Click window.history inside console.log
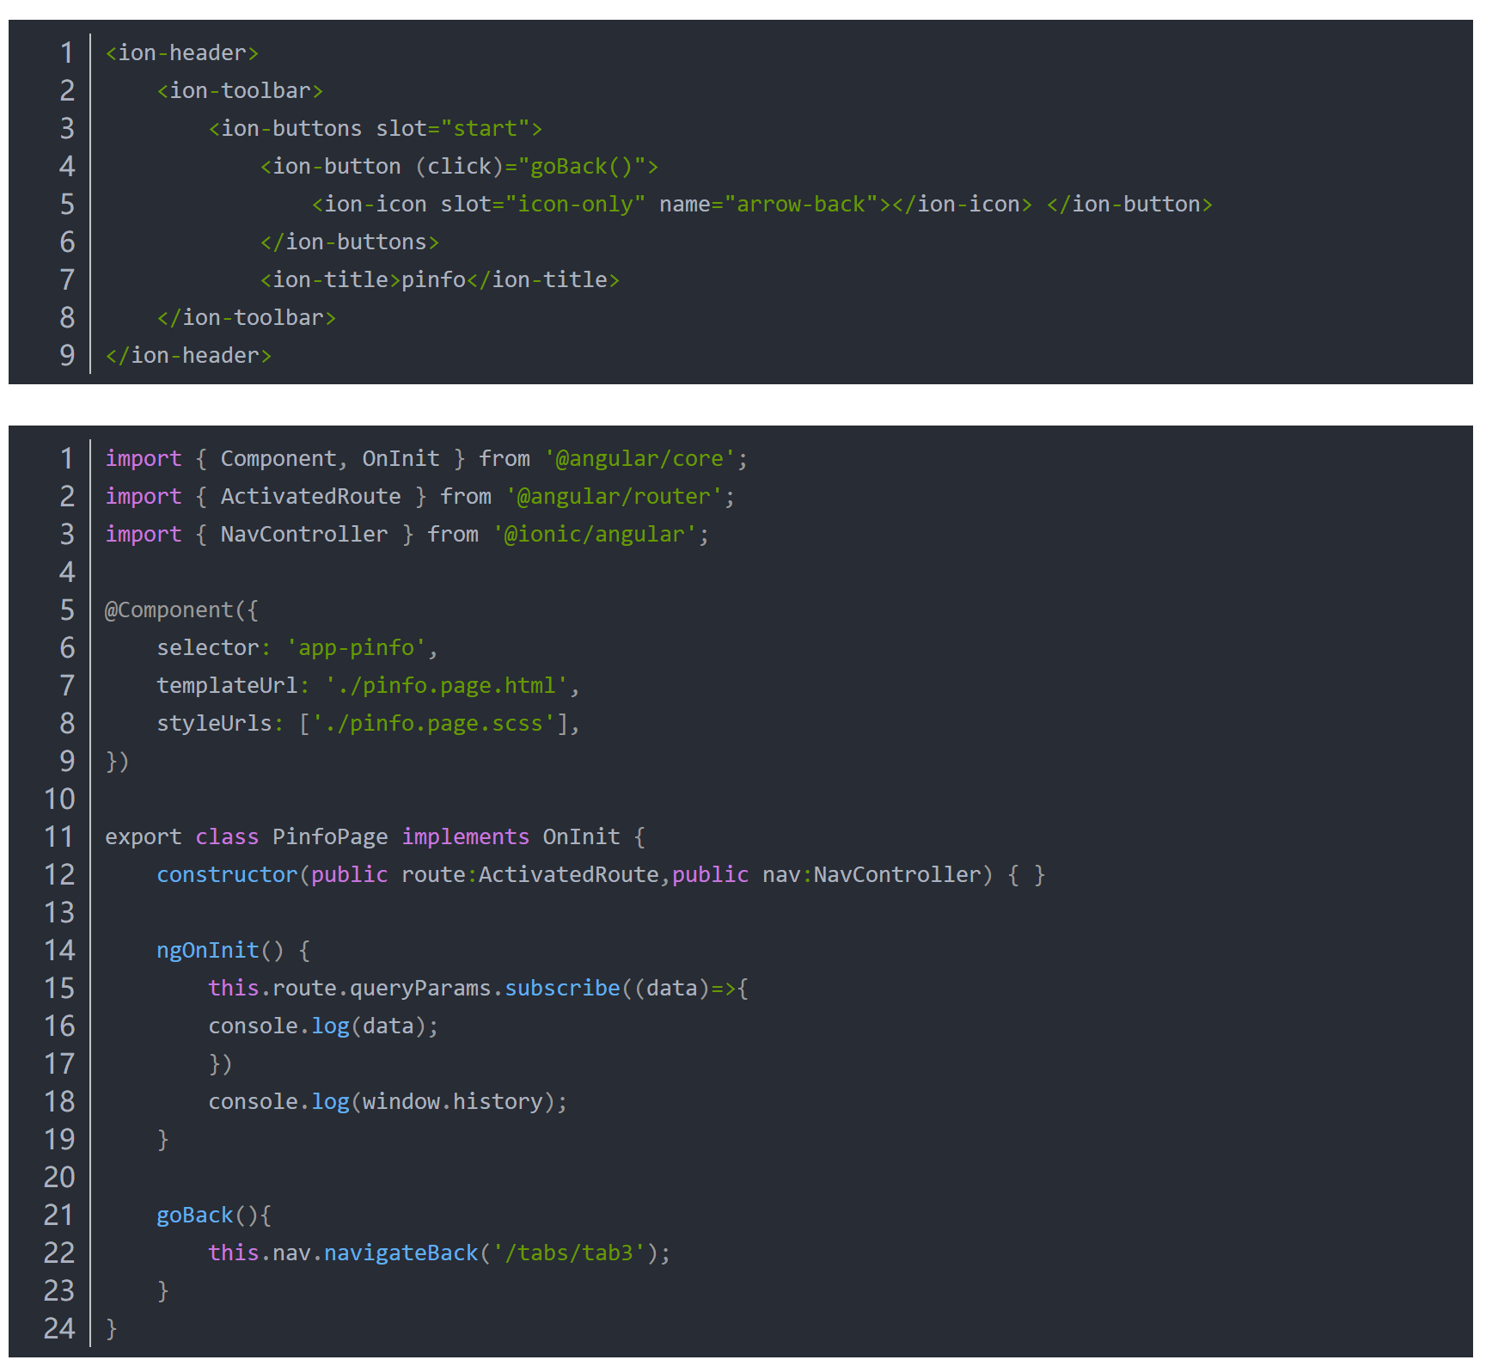The height and width of the screenshot is (1366, 1486). [452, 1101]
